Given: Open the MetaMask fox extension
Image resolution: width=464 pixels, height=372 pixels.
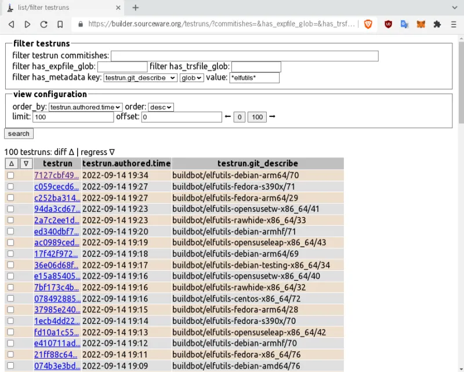Looking at the screenshot, I should coord(420,24).
